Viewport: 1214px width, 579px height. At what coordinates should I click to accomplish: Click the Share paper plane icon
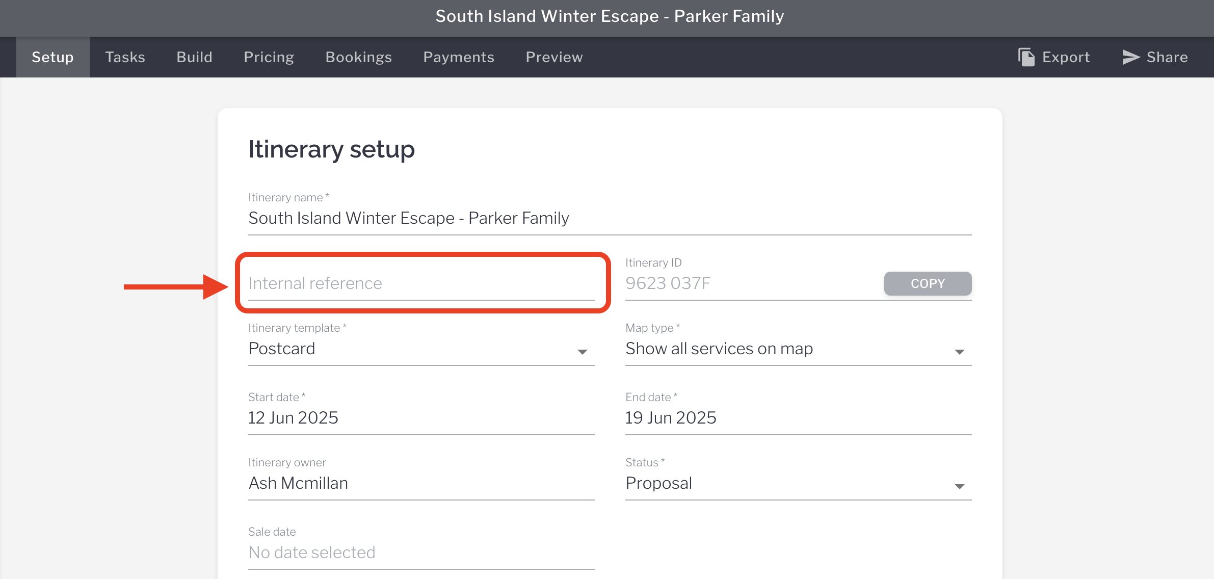tap(1130, 57)
